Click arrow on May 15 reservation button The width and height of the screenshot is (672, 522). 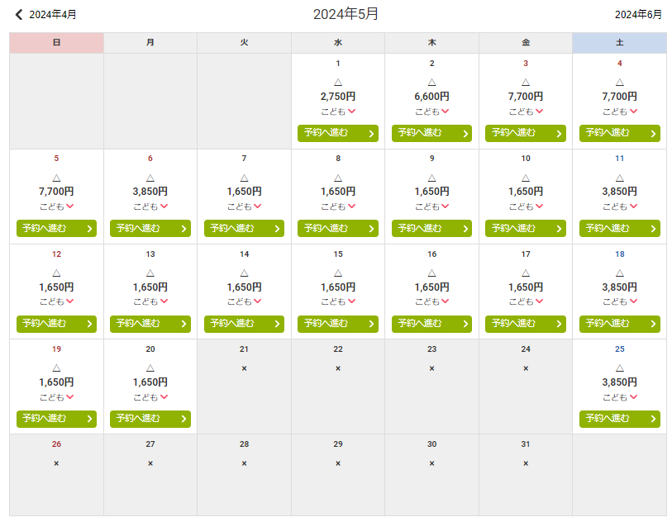pyautogui.click(x=371, y=324)
